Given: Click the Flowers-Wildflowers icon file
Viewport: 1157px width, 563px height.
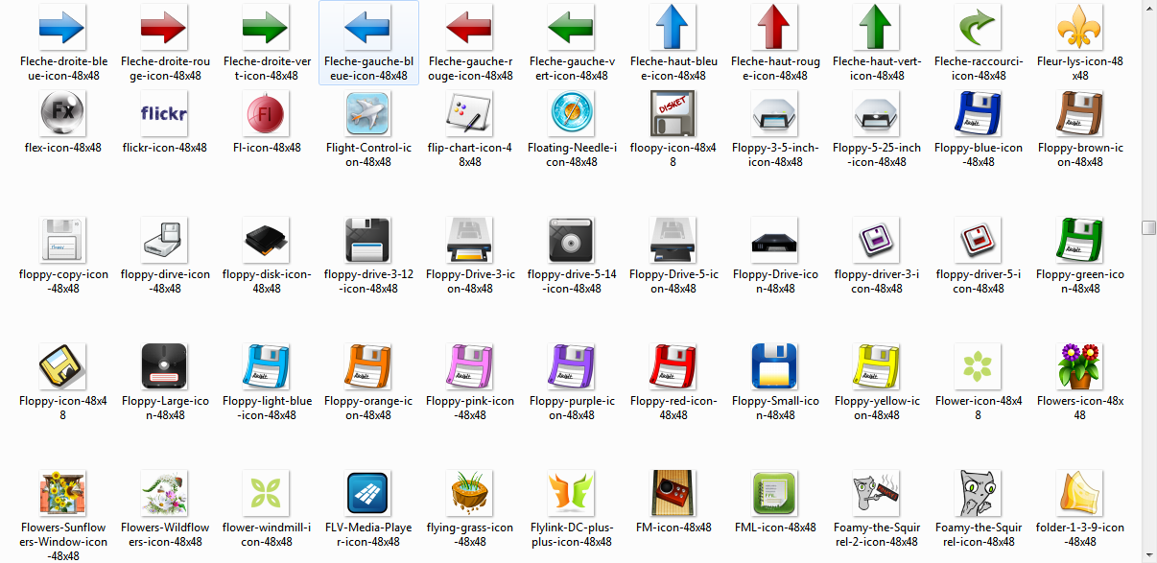Looking at the screenshot, I should click(165, 493).
